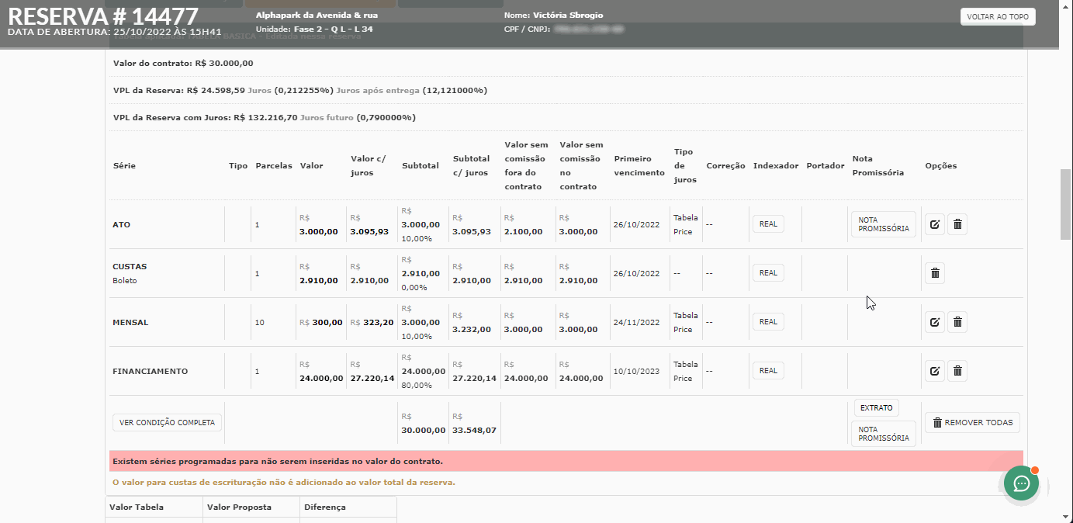Image resolution: width=1073 pixels, height=523 pixels.
Task: Click REAL indexador in ATO row
Action: tap(768, 223)
